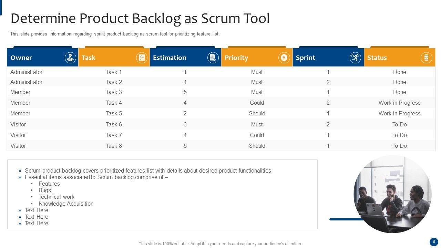Click the Owner column person icon
The height and width of the screenshot is (248, 441).
pos(70,58)
